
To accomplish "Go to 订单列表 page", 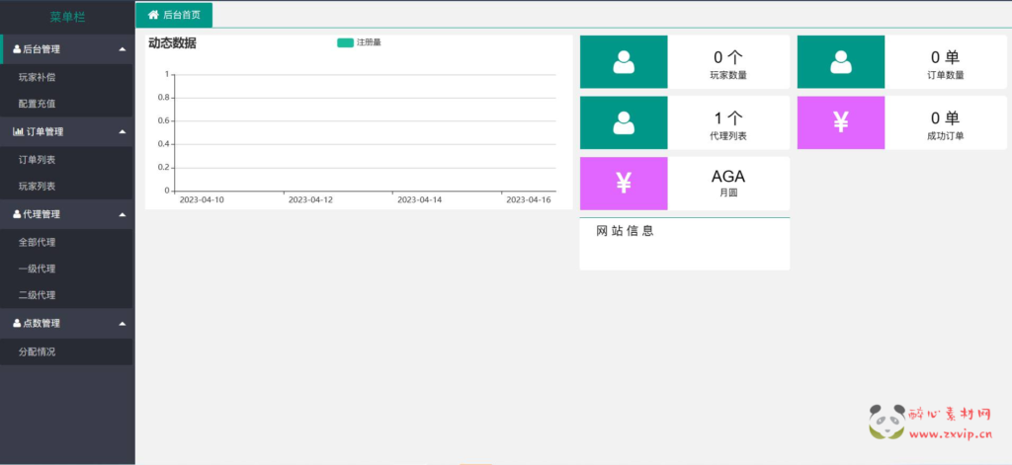I will [x=38, y=159].
